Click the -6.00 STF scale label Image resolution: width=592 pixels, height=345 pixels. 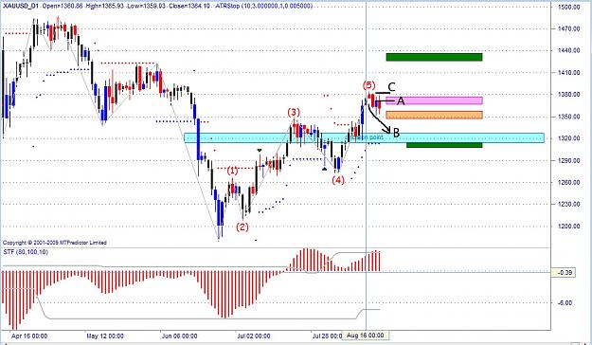565,302
